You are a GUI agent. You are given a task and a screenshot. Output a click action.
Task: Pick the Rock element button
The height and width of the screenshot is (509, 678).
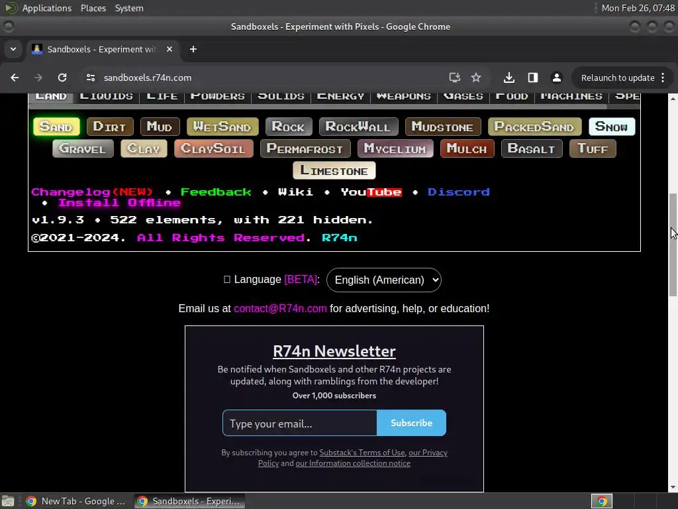tap(289, 127)
